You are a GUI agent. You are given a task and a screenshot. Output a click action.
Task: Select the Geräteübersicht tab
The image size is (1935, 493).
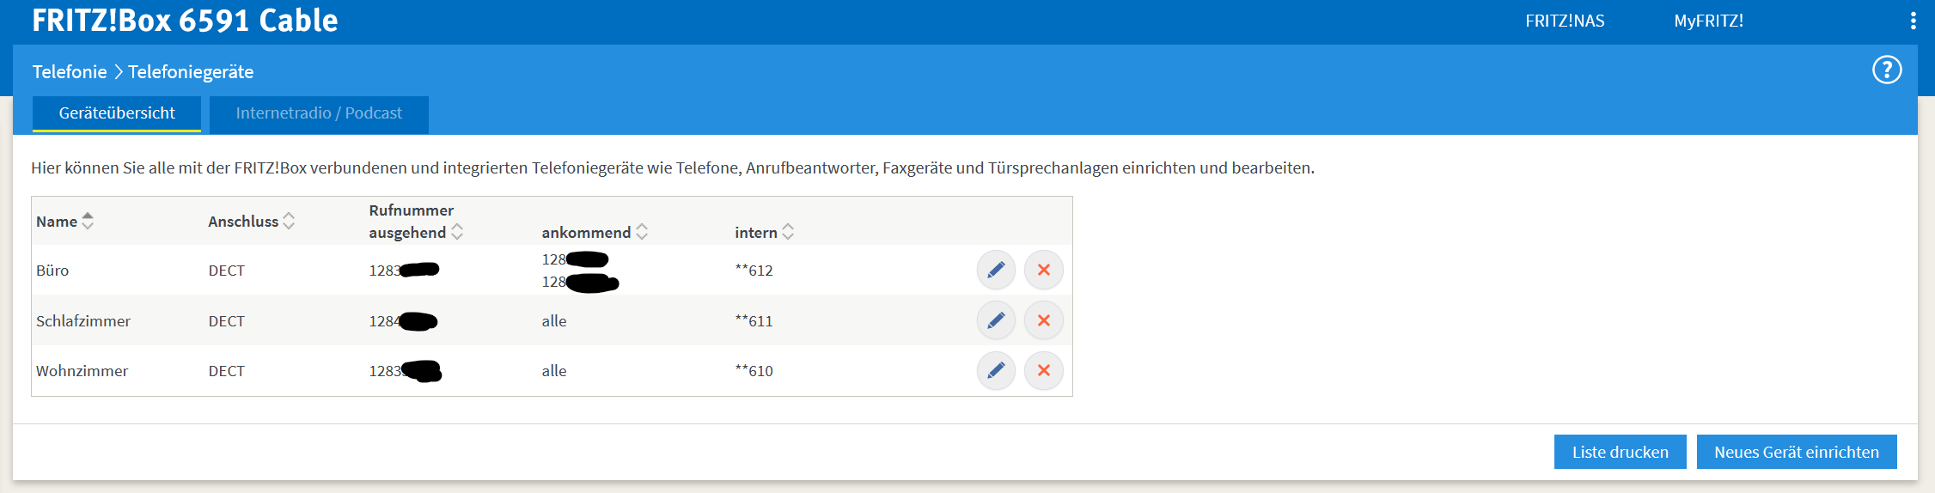coord(117,113)
